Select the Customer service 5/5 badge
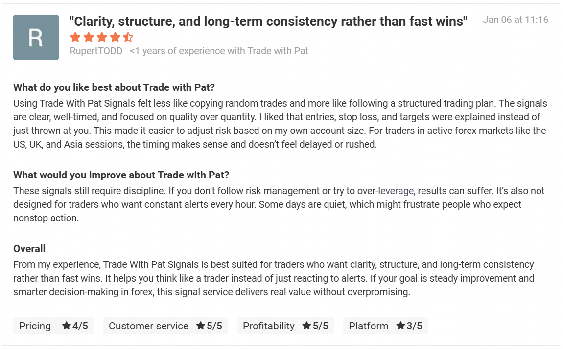563x349 pixels. (x=165, y=326)
